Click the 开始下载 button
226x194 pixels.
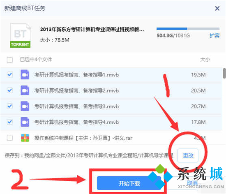(129, 183)
